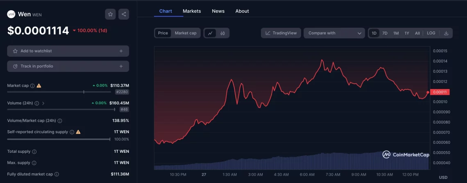This screenshot has height=183, width=467.
Task: Click Track in portfolio button
Action: click(x=68, y=66)
